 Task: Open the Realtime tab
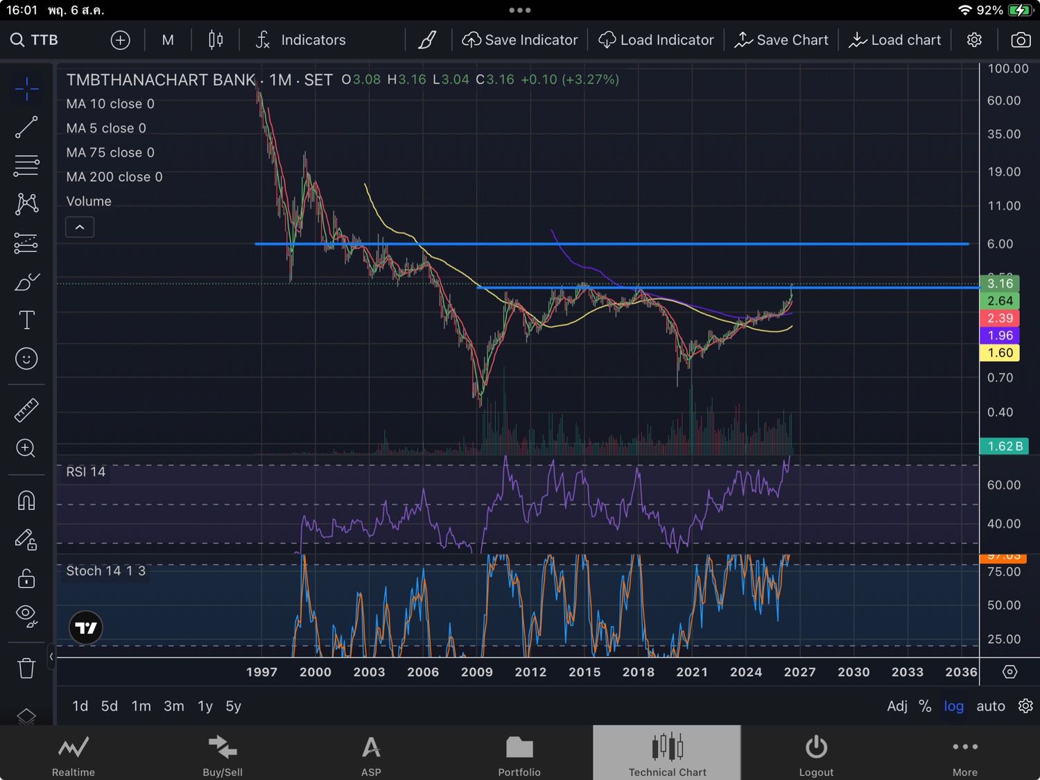point(73,754)
